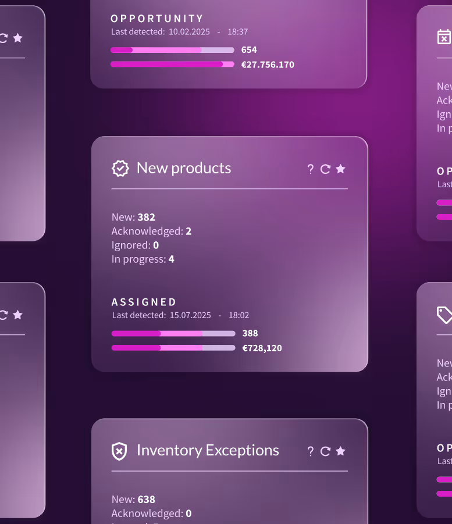Viewport: 452px width, 524px height.
Task: Click the progress bar labeled €27.756.170
Action: pos(173,65)
